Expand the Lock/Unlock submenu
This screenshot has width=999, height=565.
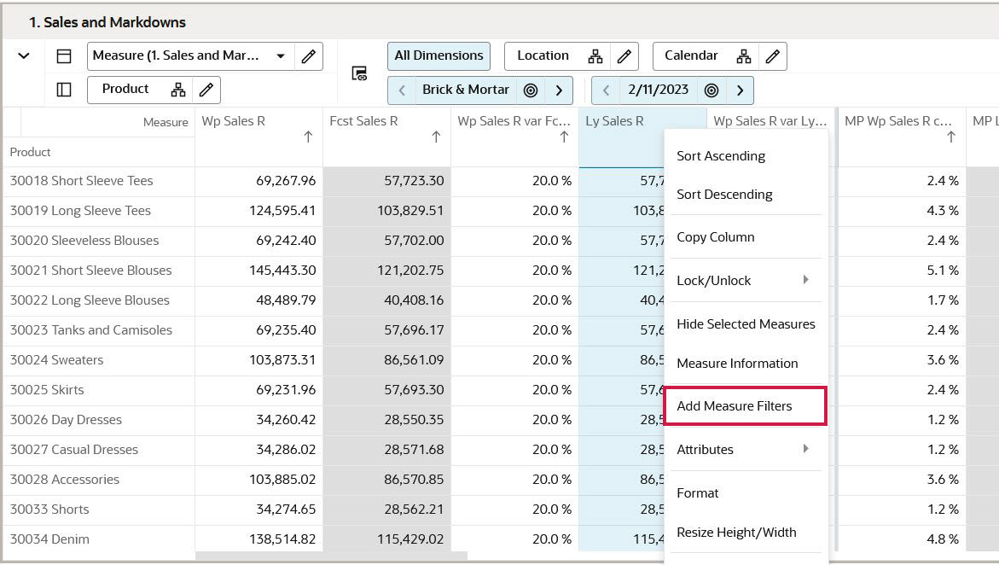click(746, 279)
